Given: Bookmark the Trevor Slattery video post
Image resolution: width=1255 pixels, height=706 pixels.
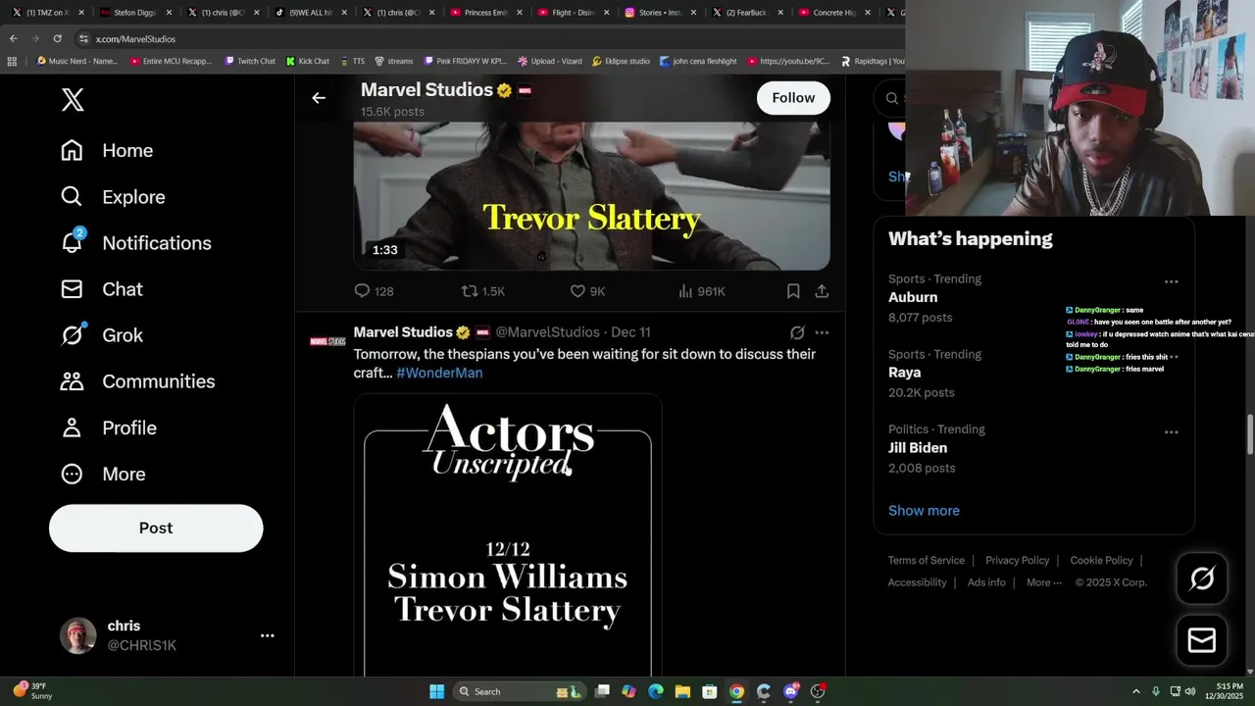Looking at the screenshot, I should 793,291.
